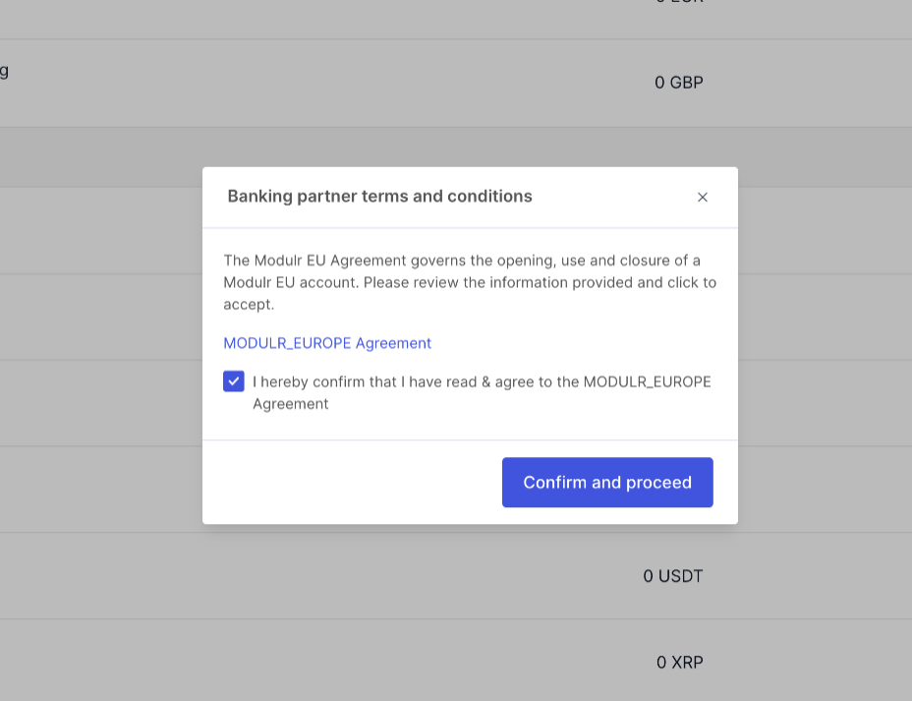Open the MODULR_EUROPE Agreement link
The width and height of the screenshot is (912, 701).
point(327,343)
